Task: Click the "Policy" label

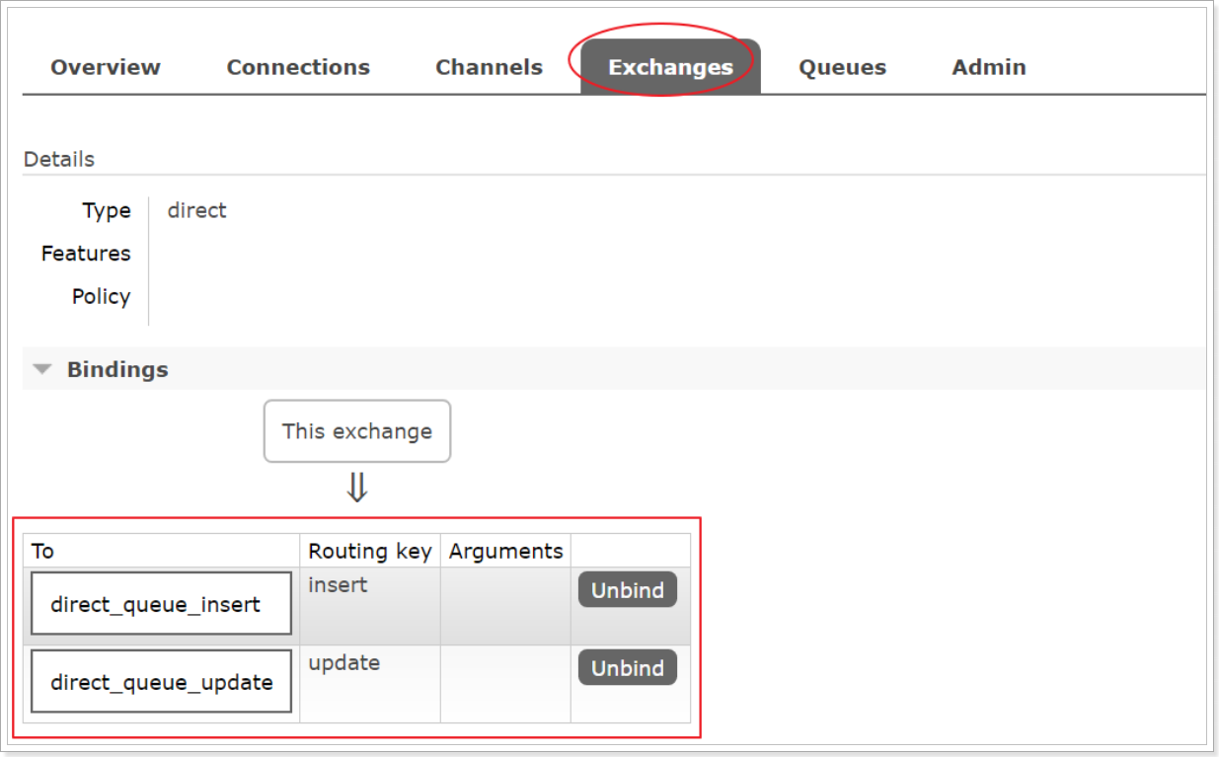Action: click(102, 296)
